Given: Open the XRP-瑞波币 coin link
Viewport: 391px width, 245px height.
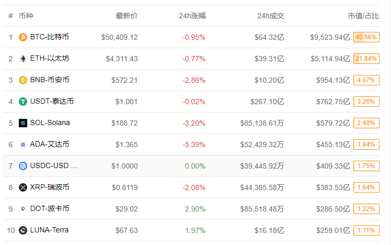Looking at the screenshot, I should 49,187.
